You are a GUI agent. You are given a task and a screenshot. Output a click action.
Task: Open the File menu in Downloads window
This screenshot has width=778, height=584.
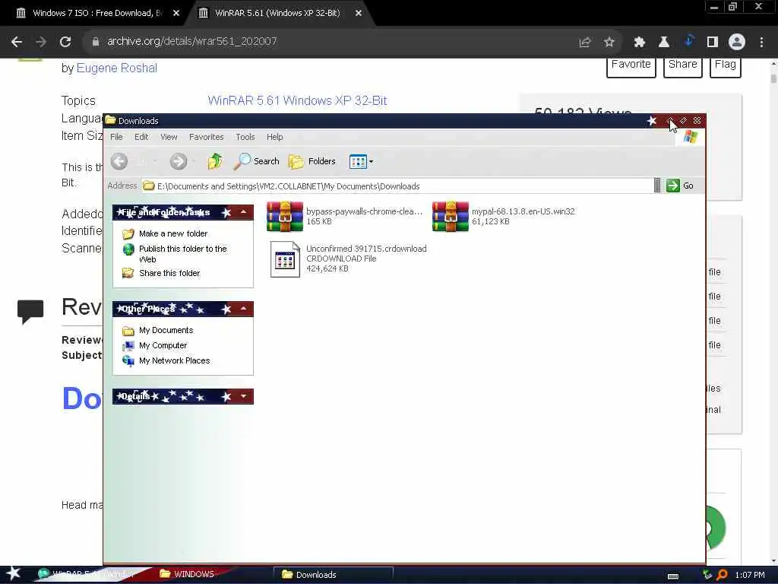tap(116, 137)
